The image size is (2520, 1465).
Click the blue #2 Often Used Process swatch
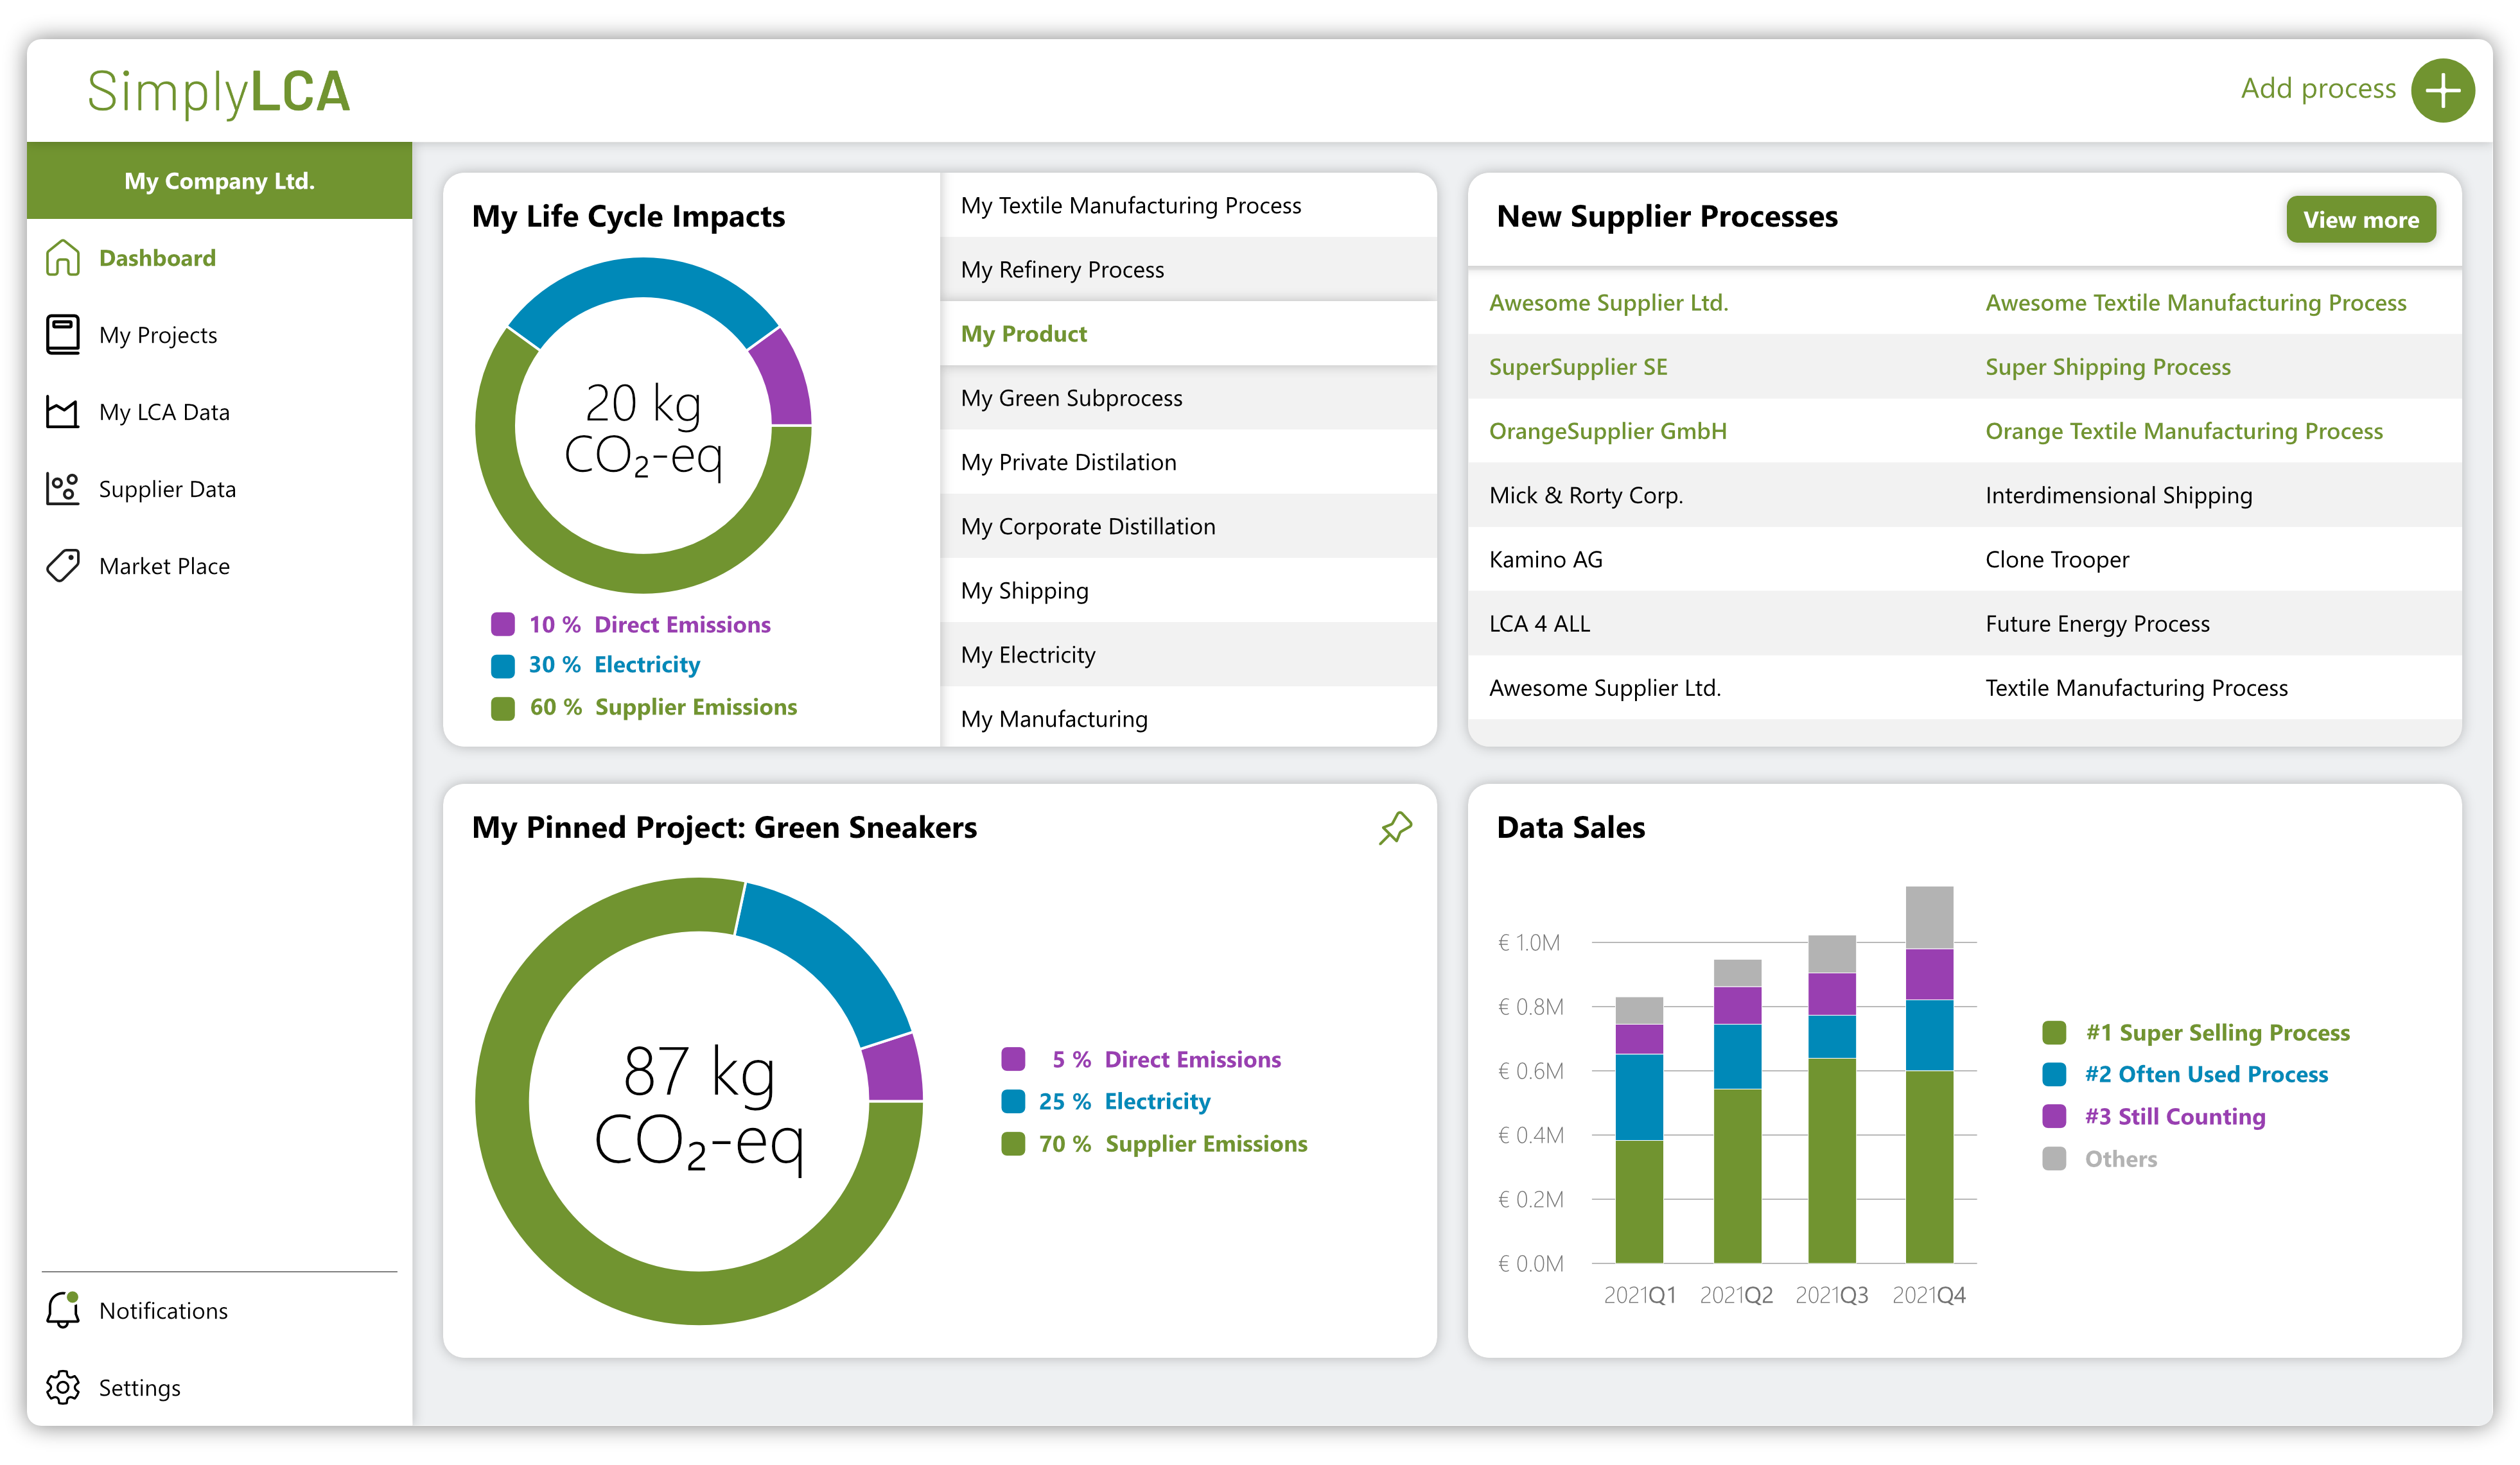[x=2053, y=1074]
